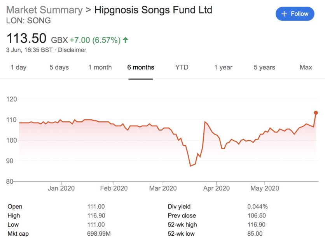
Task: Select the Max range tab
Action: point(306,67)
